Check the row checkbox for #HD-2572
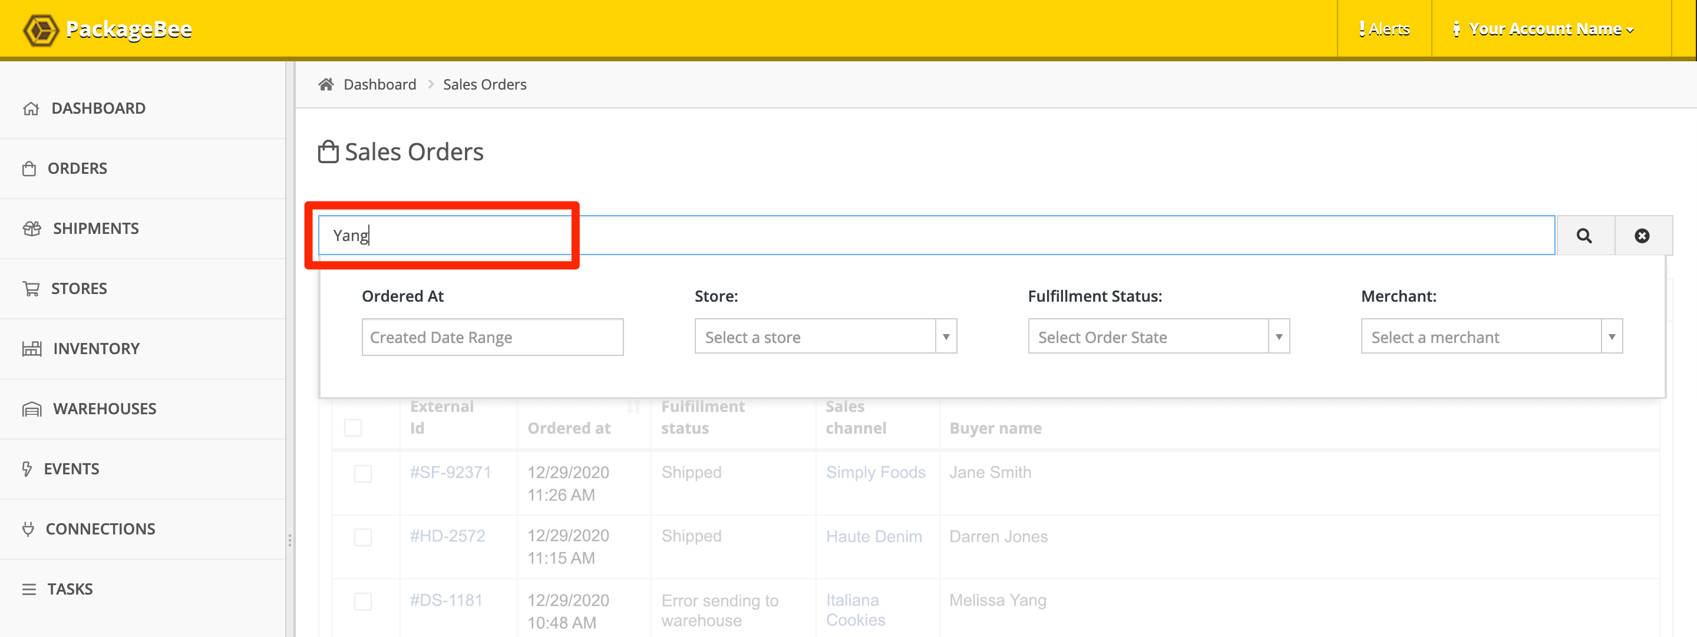Image resolution: width=1697 pixels, height=637 pixels. (x=363, y=537)
